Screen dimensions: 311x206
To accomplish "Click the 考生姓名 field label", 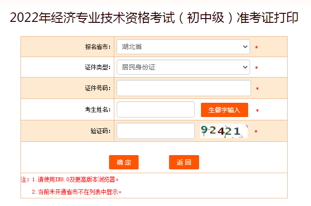I will (x=98, y=110).
